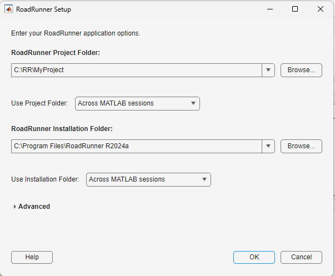Expand the Advanced section triangle
Viewport: 335px width, 276px height.
click(x=14, y=207)
